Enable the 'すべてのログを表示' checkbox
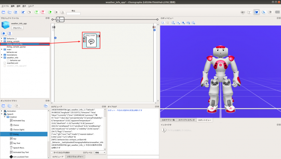The image size is (281, 159). click(x=52, y=153)
